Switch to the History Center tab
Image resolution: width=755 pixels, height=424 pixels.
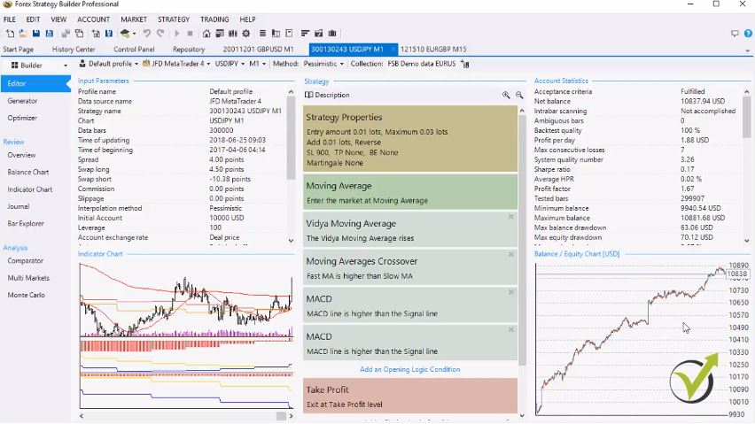74,49
